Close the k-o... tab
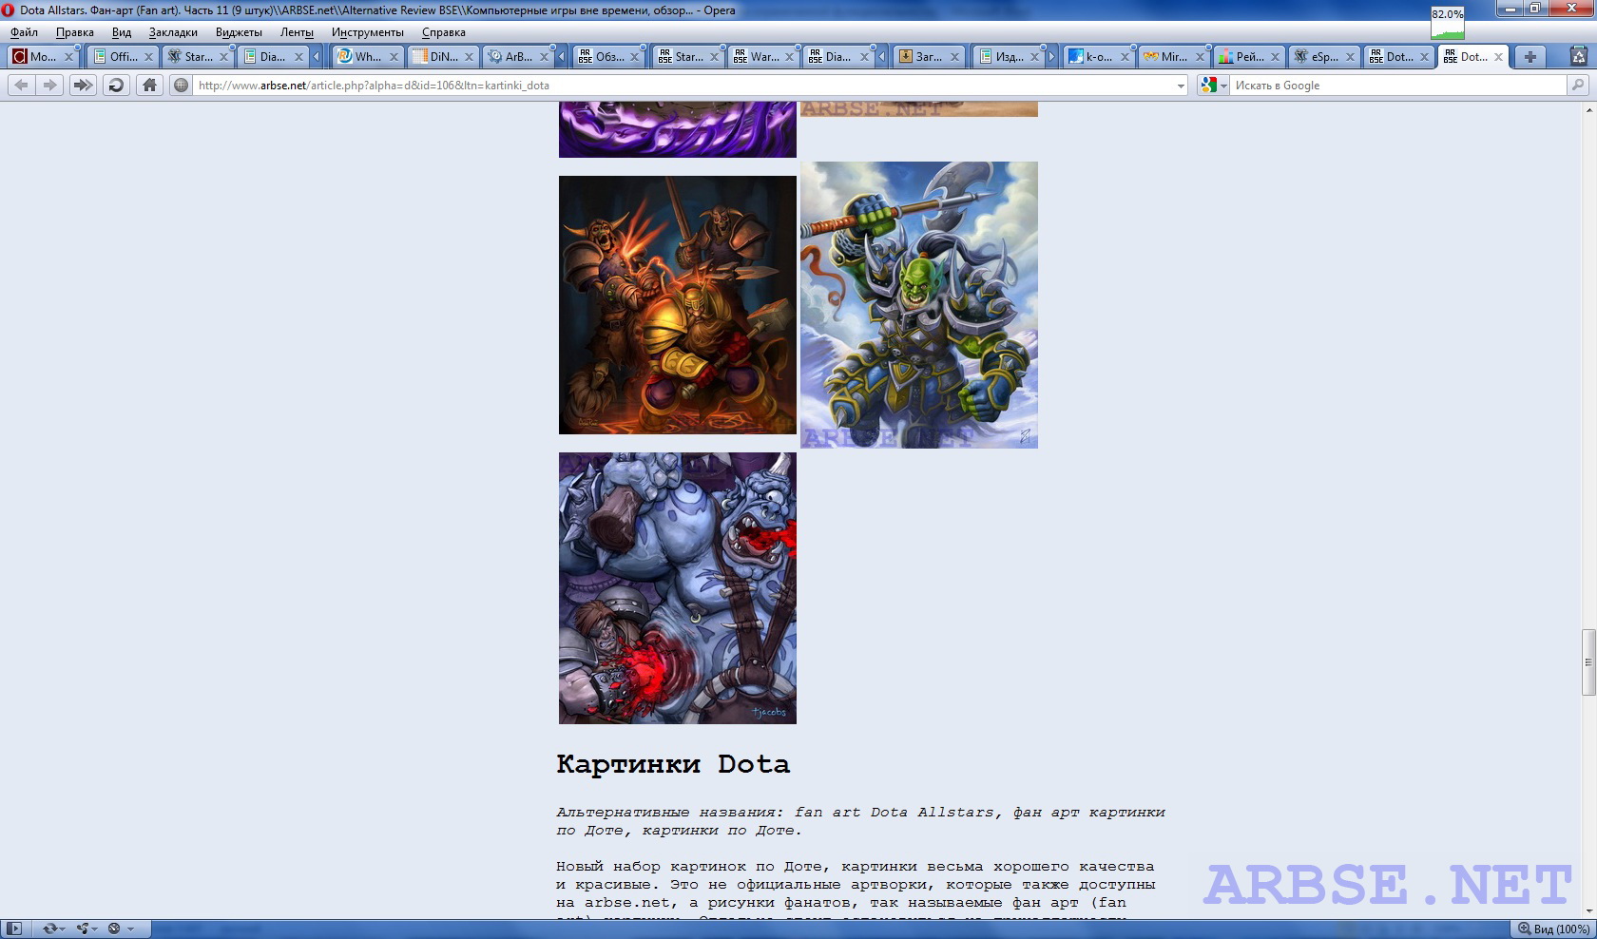 coord(1125,57)
